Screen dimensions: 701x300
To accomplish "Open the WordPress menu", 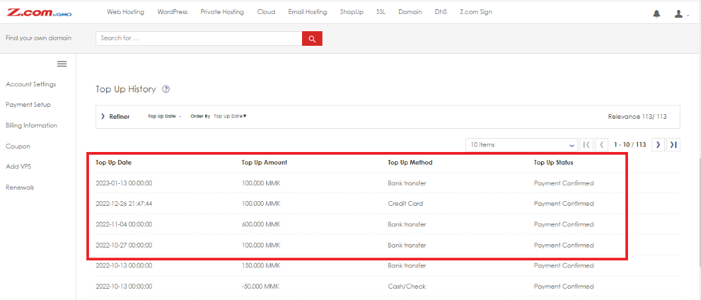I will coord(172,12).
